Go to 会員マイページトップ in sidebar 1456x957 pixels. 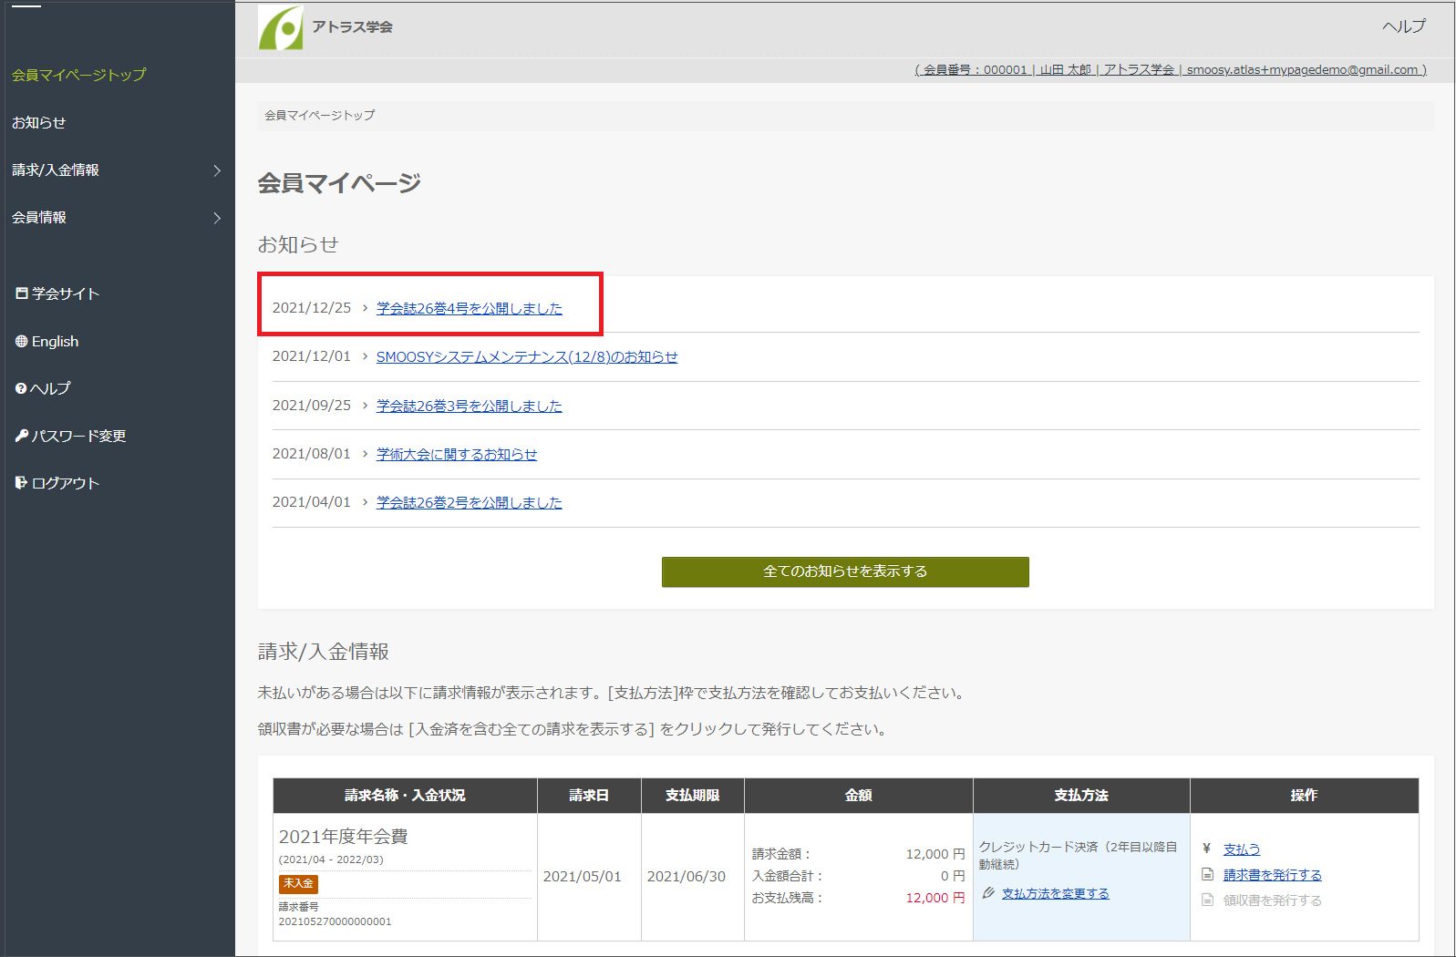tap(78, 75)
